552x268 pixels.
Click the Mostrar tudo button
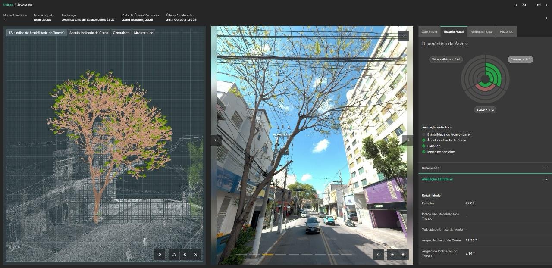click(x=143, y=33)
